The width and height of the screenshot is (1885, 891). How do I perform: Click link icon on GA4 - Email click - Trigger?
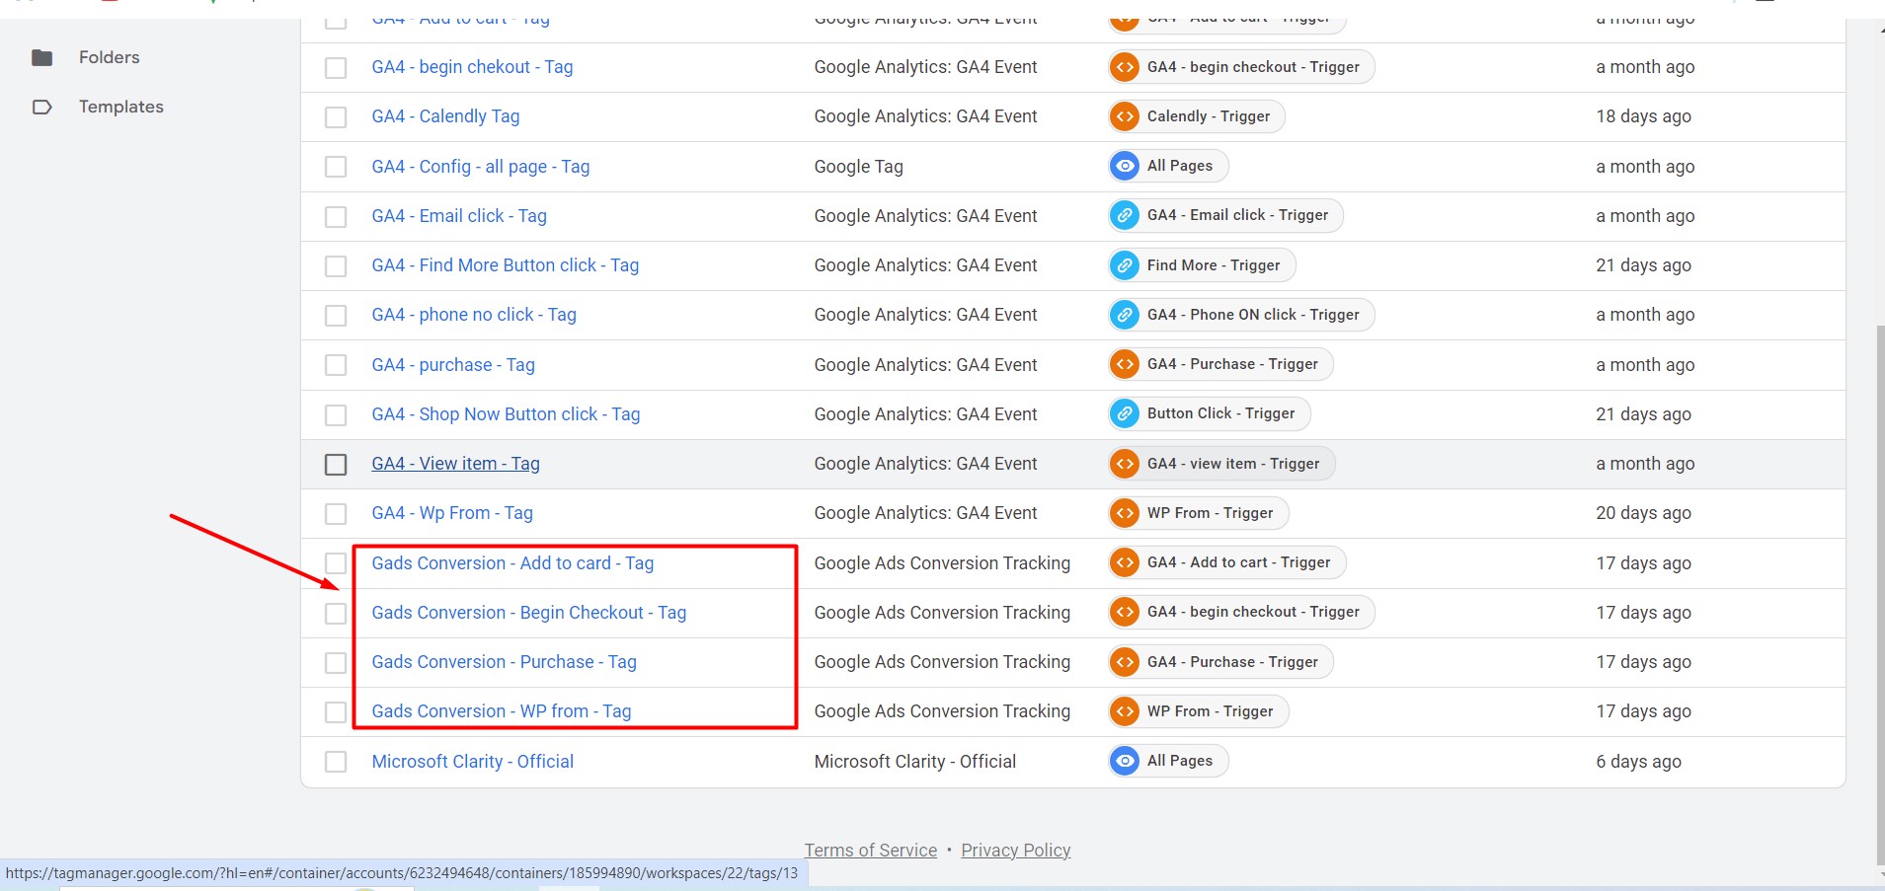point(1125,215)
